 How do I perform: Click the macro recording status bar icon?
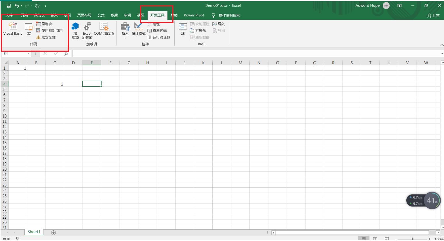click(17, 239)
